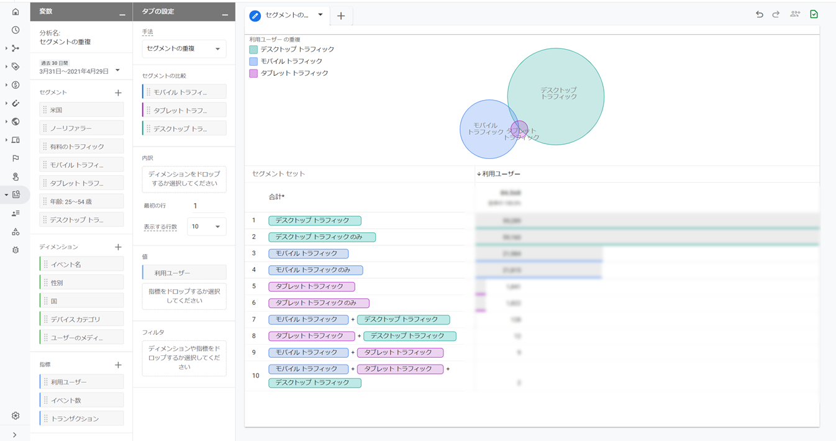Click the デスクトップ トラフィック legend color swatch
Viewport: 836px width, 441px height.
pos(253,50)
